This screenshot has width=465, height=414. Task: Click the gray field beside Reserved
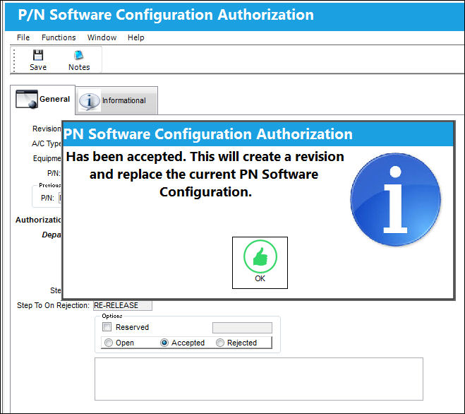click(242, 328)
